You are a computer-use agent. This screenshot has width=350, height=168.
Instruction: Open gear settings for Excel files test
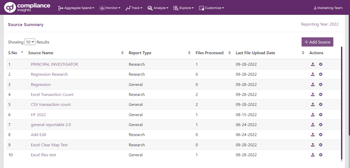point(321,155)
